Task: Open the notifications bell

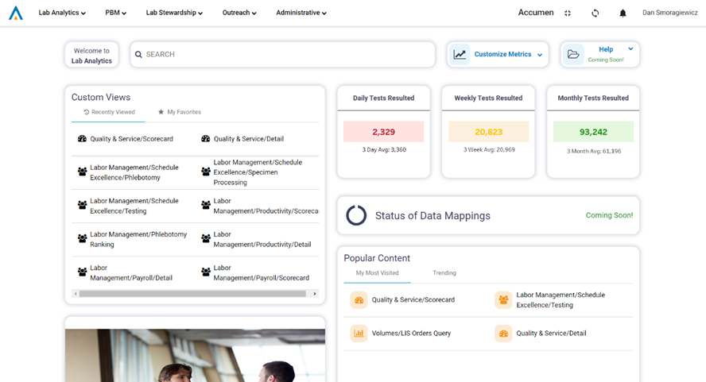Action: (x=623, y=14)
